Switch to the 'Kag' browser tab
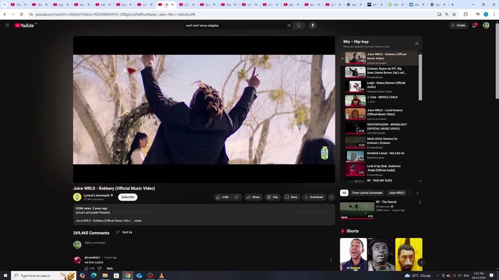This screenshot has height=280, width=499. 61,5
